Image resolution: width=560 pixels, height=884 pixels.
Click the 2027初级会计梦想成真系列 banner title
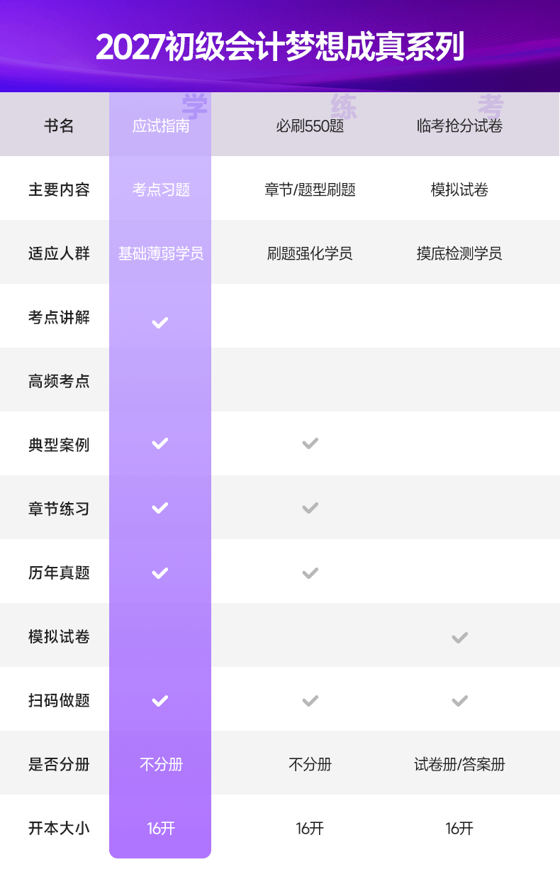280,47
